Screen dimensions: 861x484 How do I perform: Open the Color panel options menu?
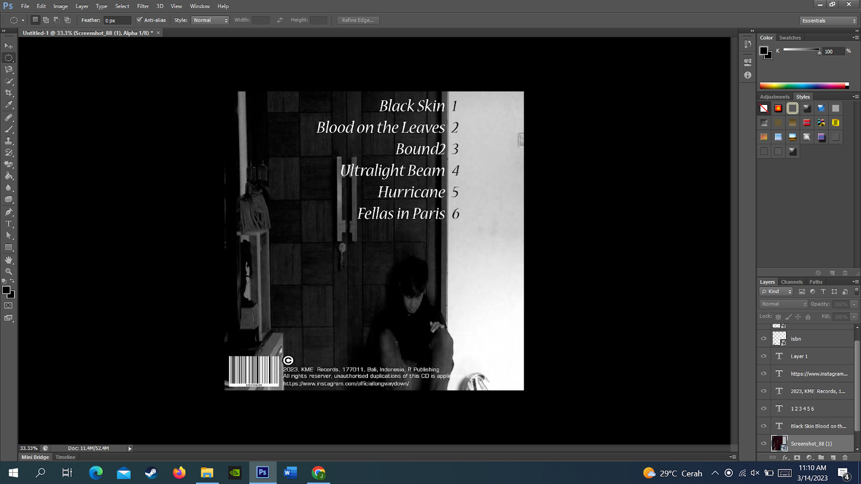point(856,38)
